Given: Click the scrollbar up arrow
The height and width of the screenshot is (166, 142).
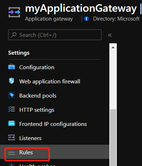Looking at the screenshot, I should pos(113,48).
